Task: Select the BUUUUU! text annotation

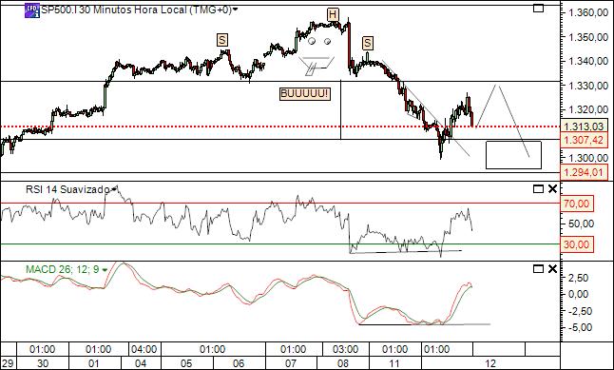Action: (305, 94)
